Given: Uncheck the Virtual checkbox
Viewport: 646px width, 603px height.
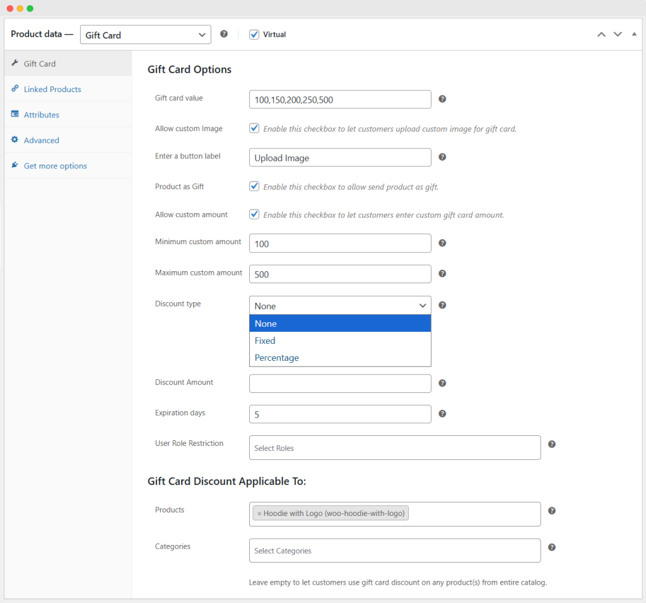Looking at the screenshot, I should 254,35.
